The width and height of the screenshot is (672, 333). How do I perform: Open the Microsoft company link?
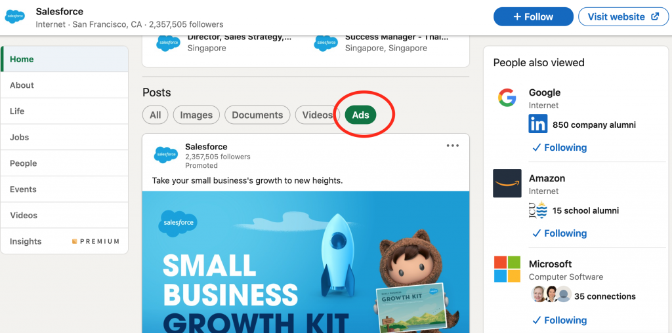[551, 264]
